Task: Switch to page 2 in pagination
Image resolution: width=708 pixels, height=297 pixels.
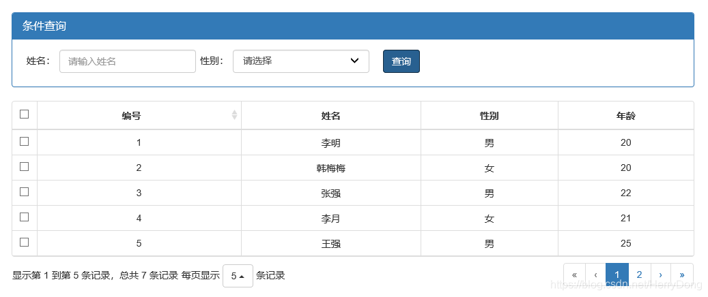Action: (x=639, y=275)
